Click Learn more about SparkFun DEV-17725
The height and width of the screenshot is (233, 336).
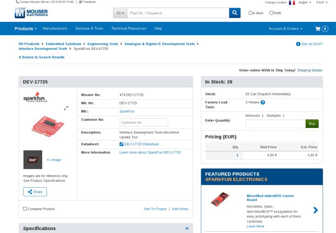(x=150, y=152)
